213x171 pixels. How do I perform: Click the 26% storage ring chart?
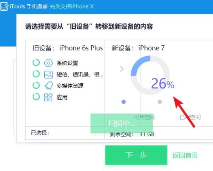point(150,75)
